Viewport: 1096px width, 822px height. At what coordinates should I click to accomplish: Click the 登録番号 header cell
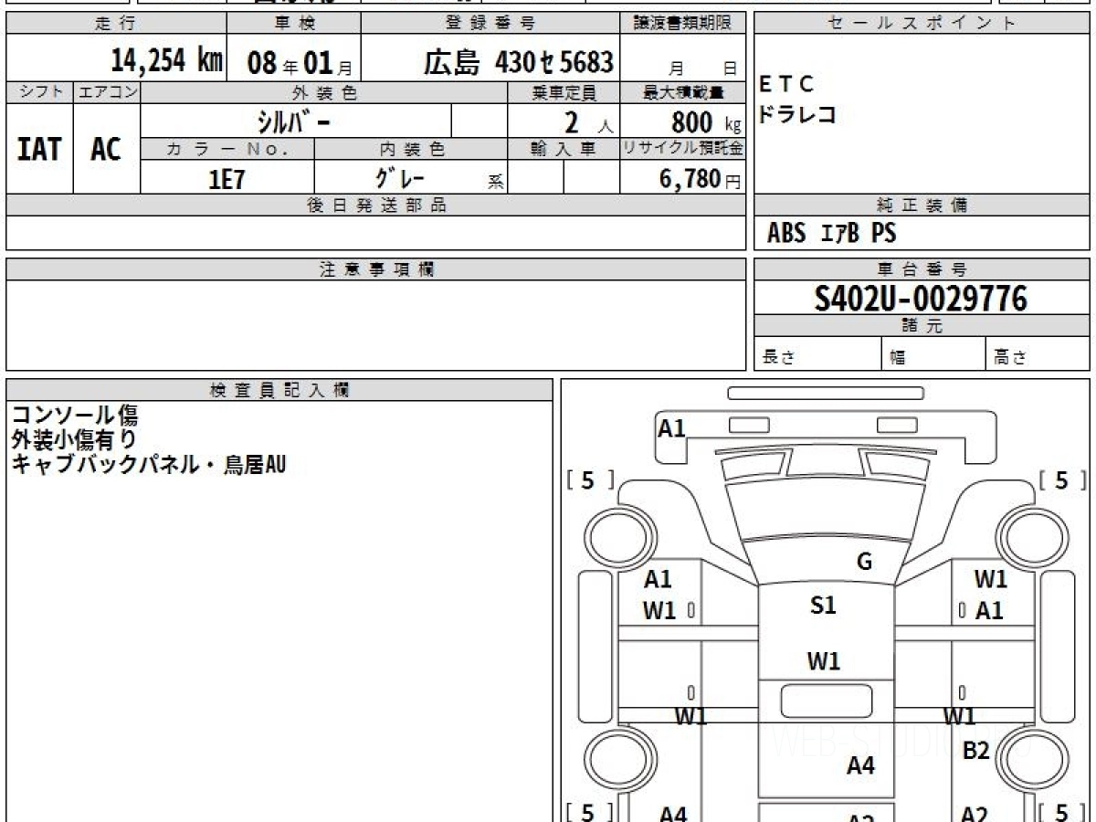coord(491,24)
